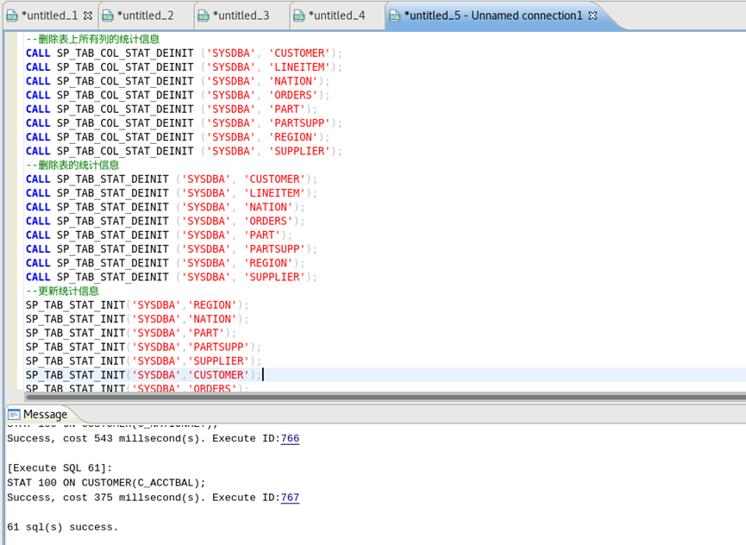Click the Message panel icon
Screen dimensions: 746x545
(x=15, y=415)
